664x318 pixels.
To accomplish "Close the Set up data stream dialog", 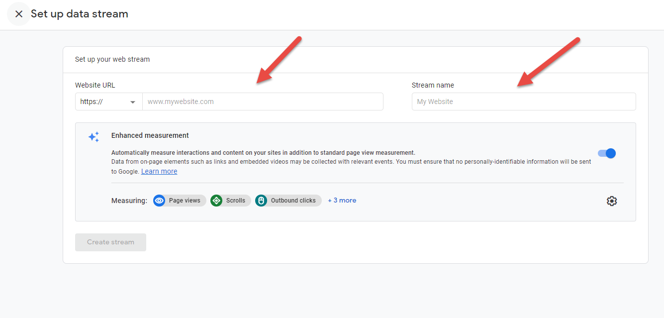I will coord(19,14).
